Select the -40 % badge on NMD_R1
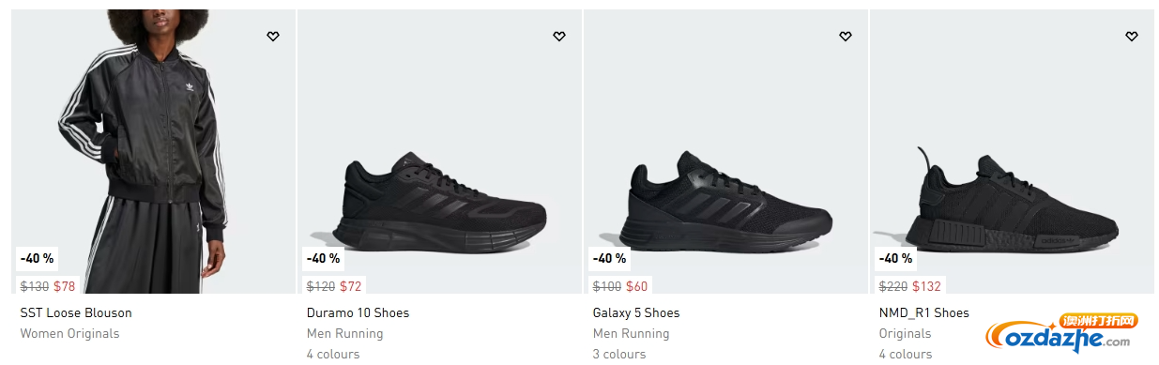This screenshot has height=365, width=1159. 896,258
